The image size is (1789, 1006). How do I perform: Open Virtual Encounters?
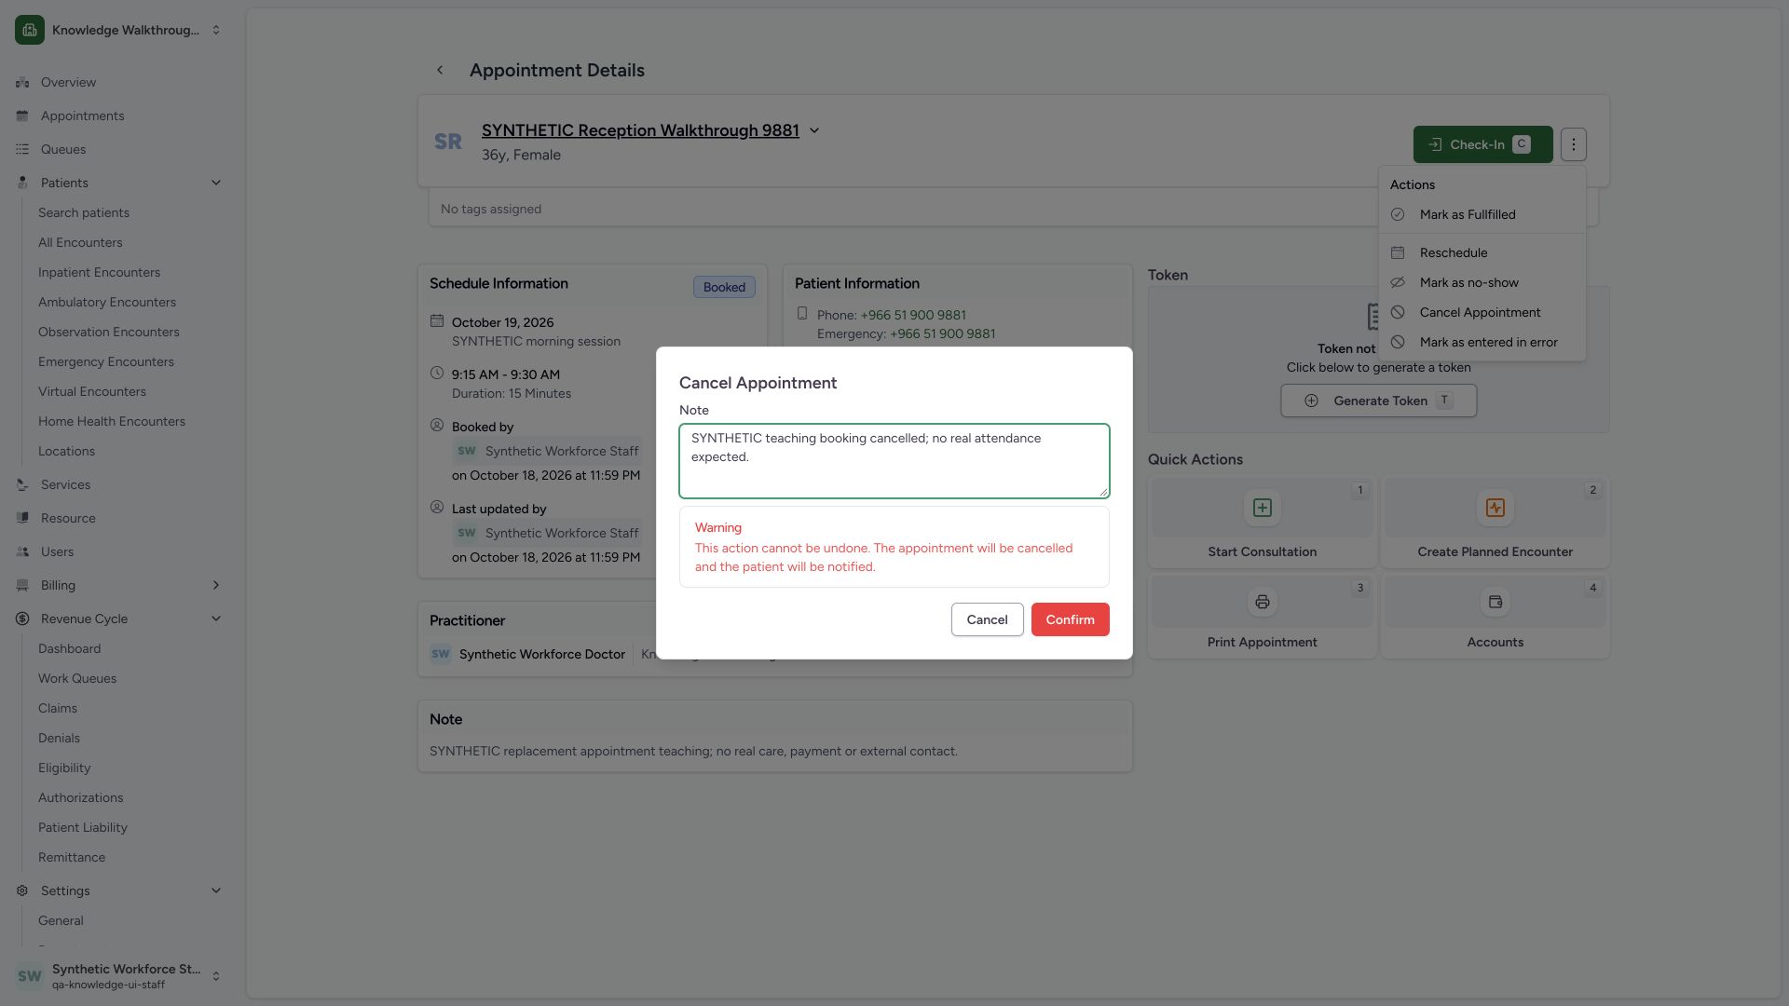pos(92,391)
